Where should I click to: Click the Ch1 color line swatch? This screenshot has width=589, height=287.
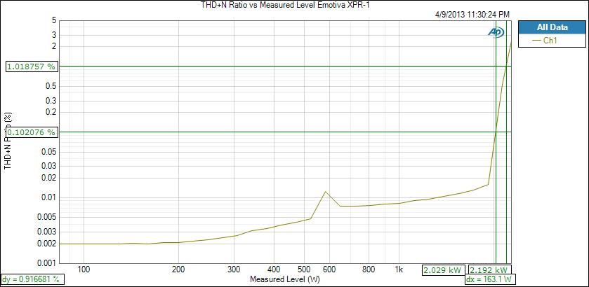[x=537, y=41]
